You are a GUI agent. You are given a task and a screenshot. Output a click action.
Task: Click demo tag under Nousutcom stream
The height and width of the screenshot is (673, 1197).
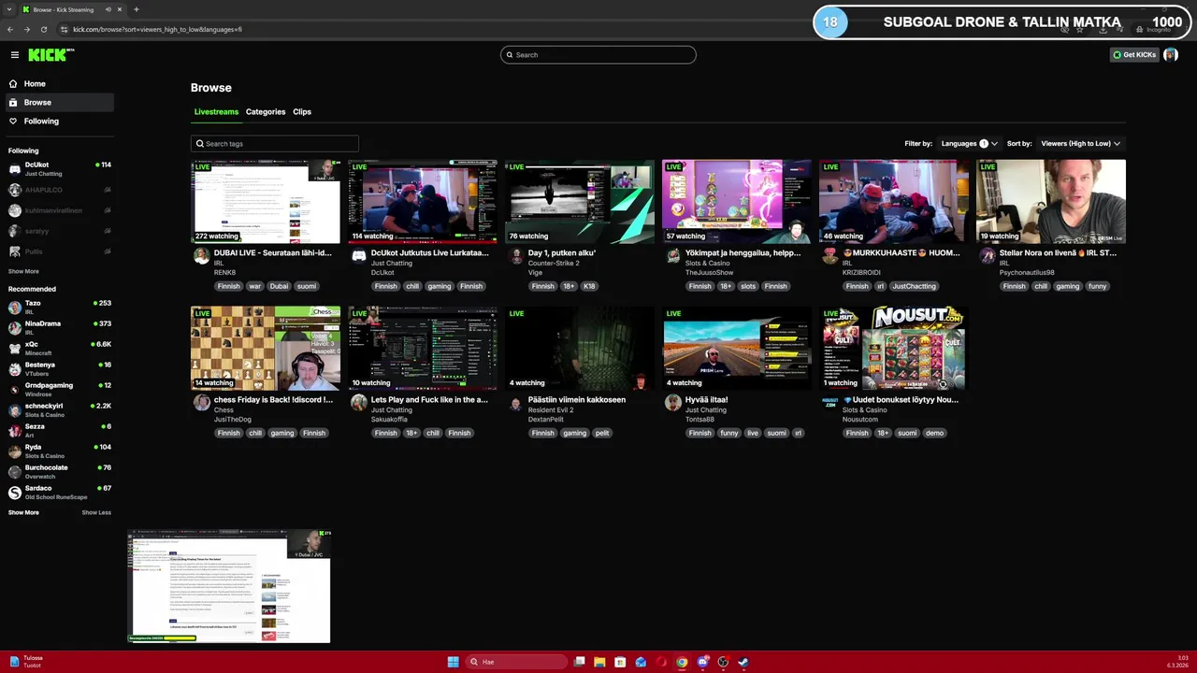click(x=934, y=433)
